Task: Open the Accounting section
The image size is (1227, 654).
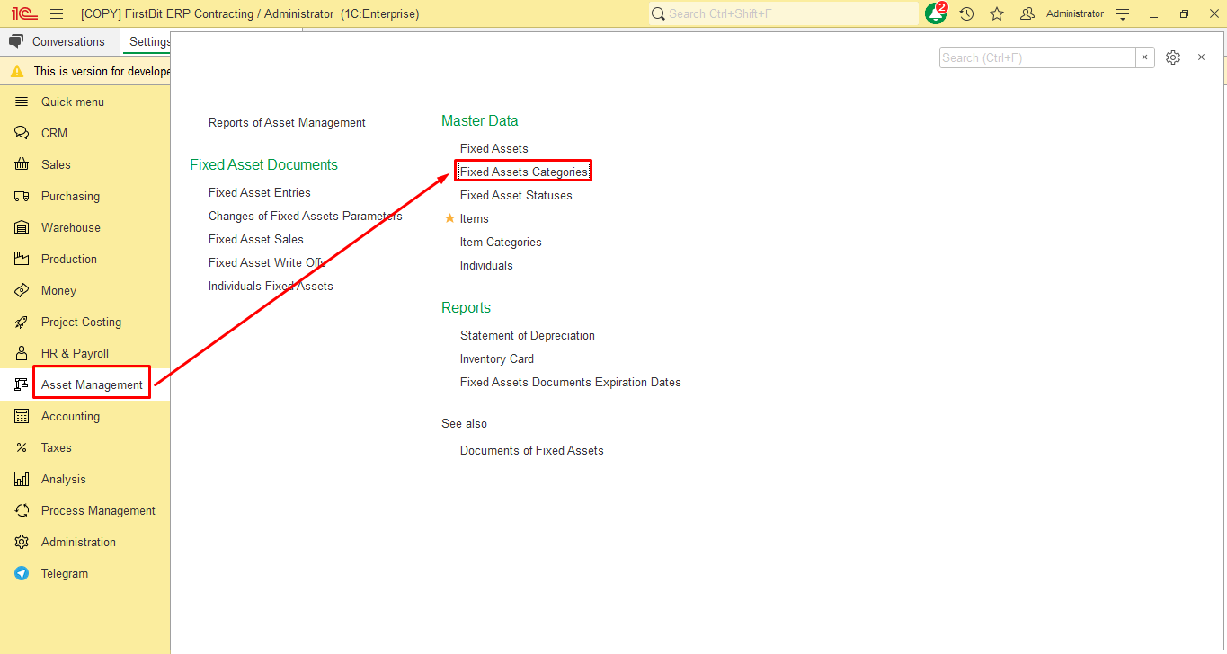Action: point(70,416)
